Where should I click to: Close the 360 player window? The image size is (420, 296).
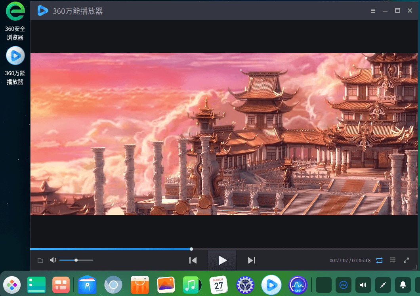click(x=410, y=10)
